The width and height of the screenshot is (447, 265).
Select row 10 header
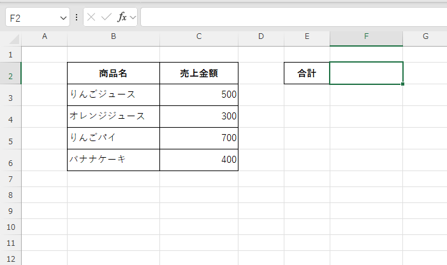(11, 227)
